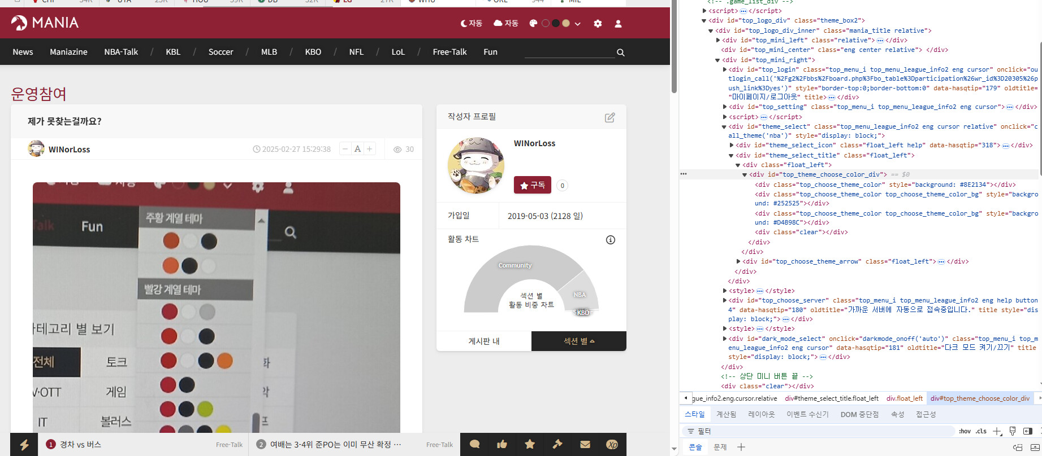Select the 계산됨 tab in DevTools
The height and width of the screenshot is (456, 1042).
[x=727, y=414]
